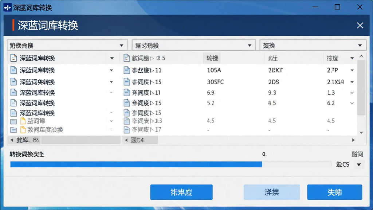Click the file icon in the row with 4.5 values
This screenshot has width=373, height=210.
tap(126, 121)
